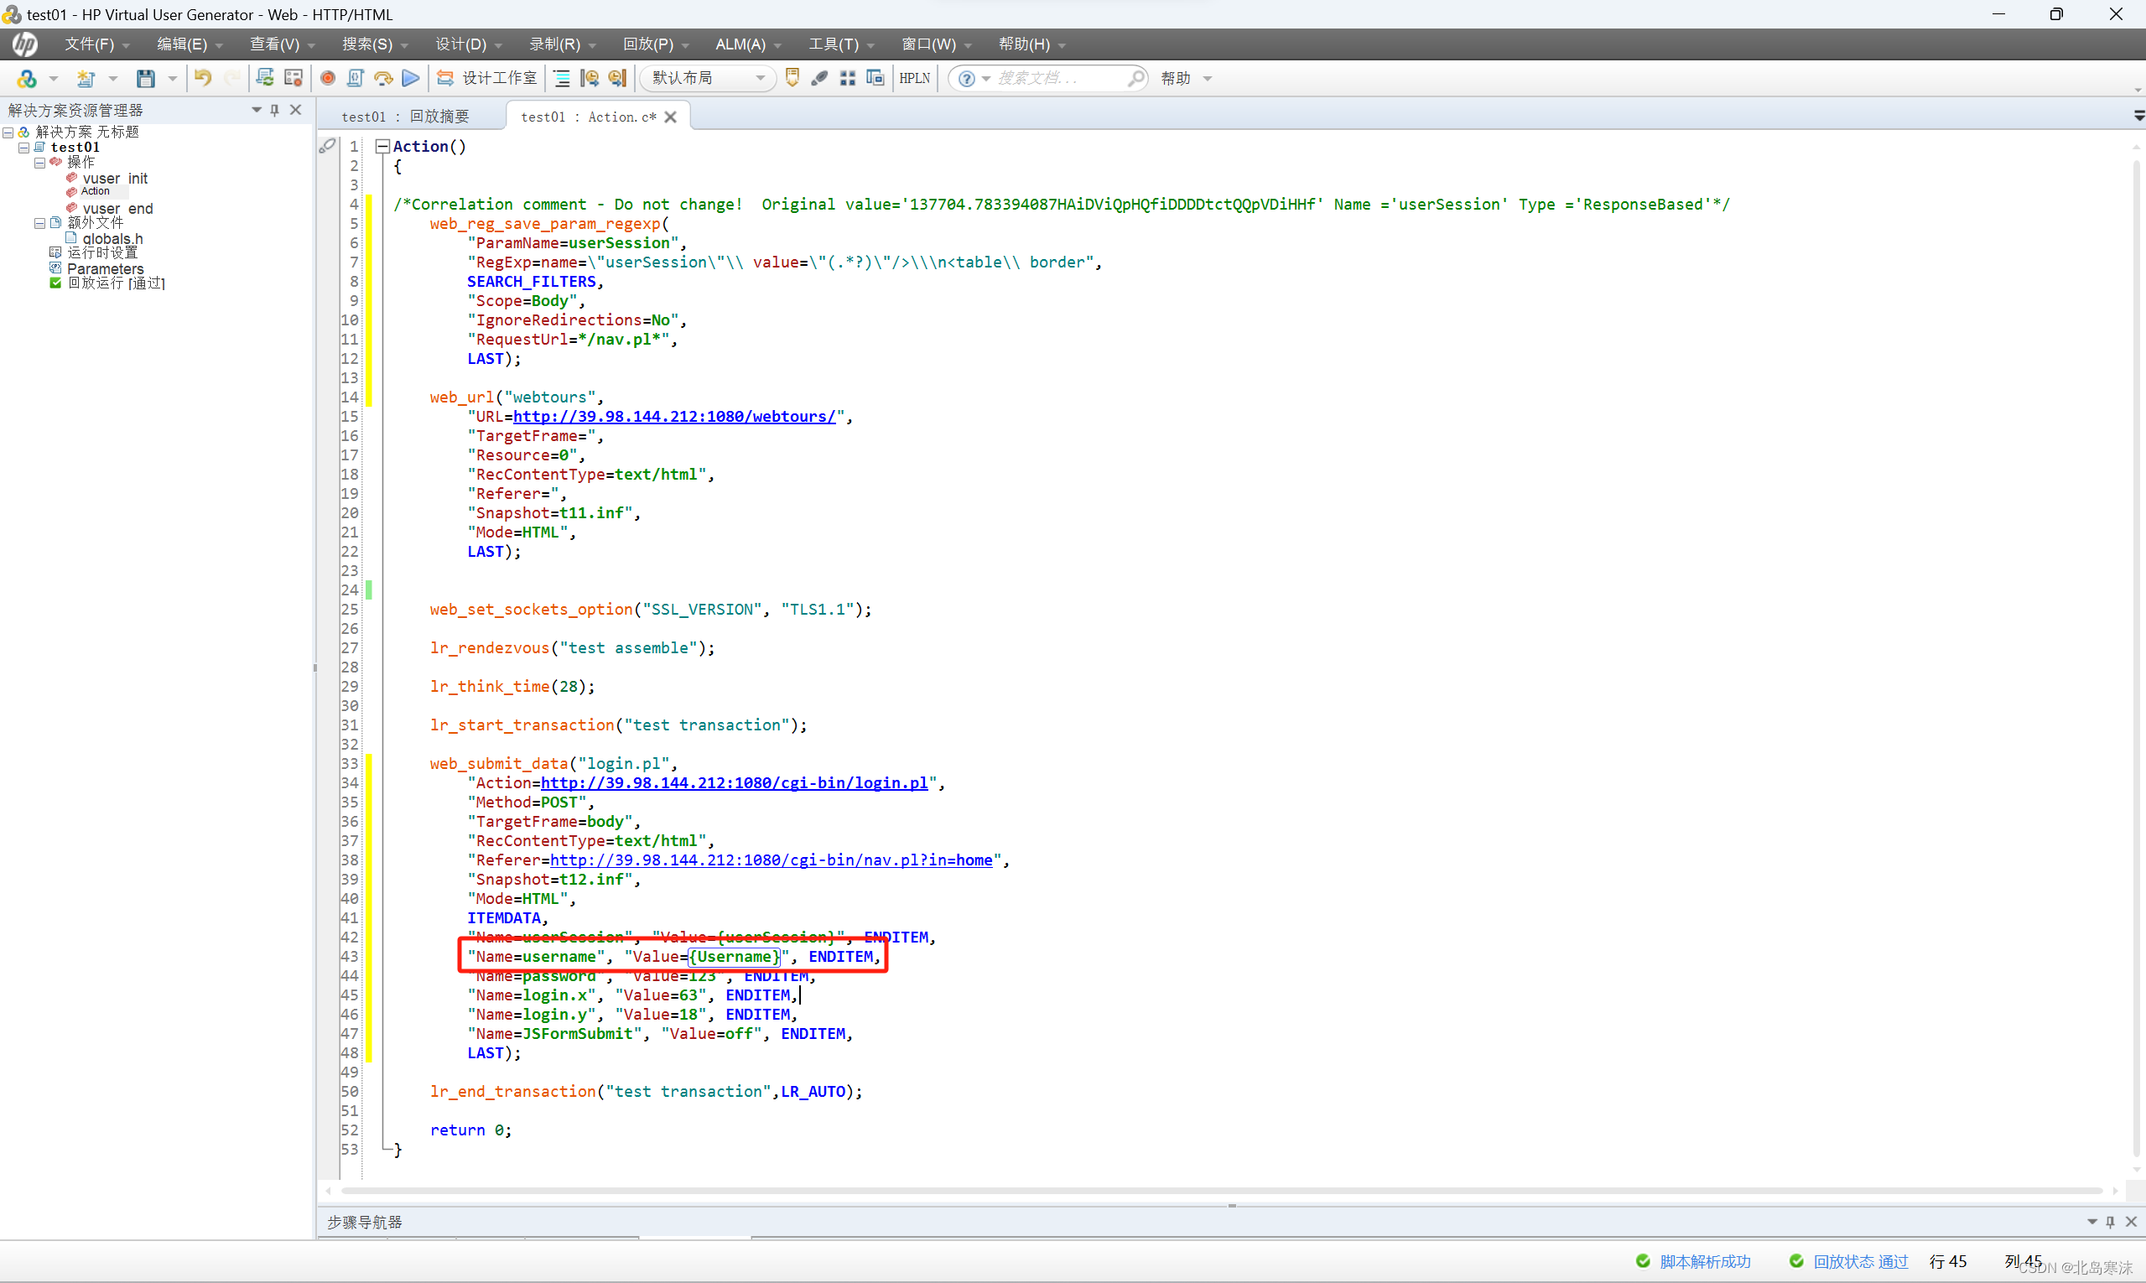This screenshot has width=2146, height=1283.
Task: Click the webtours URL link on line 15
Action: click(x=673, y=417)
